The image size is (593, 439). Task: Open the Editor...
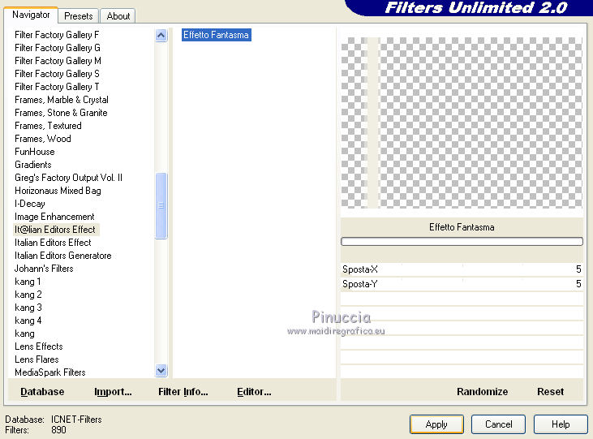coord(254,391)
